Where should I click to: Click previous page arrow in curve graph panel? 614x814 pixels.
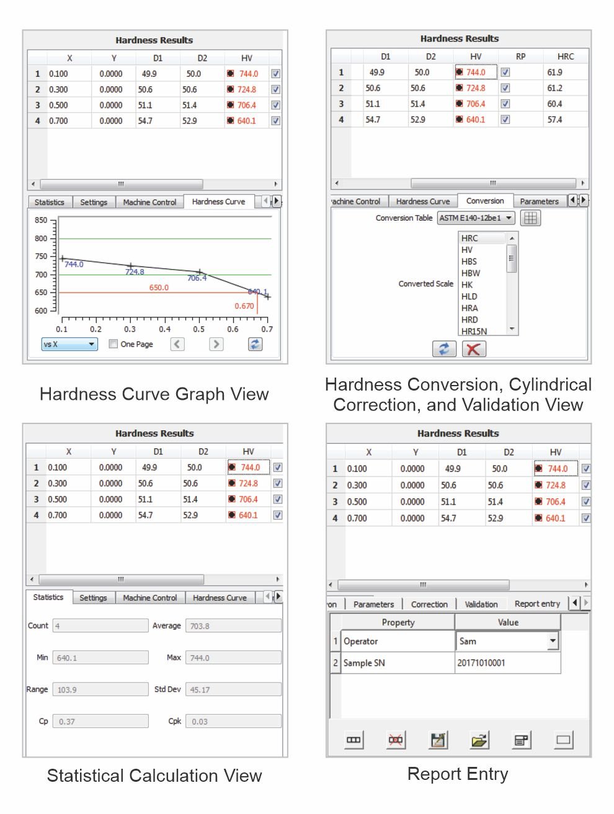point(177,344)
